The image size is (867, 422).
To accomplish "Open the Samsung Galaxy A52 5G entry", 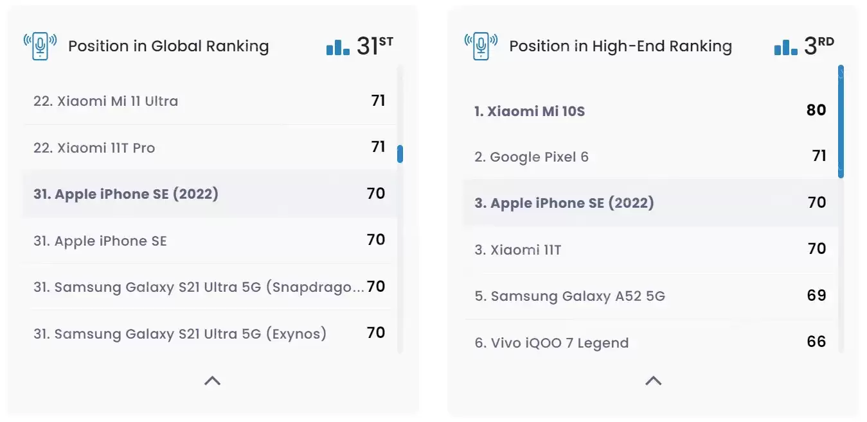I will (x=570, y=296).
